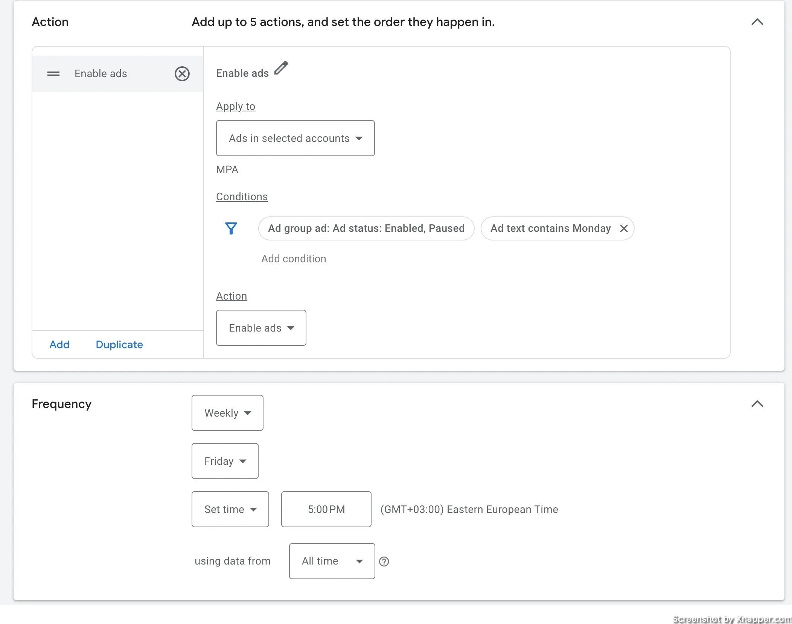Open the Enable ads action dropdown
This screenshot has height=624, width=792.
pos(261,328)
